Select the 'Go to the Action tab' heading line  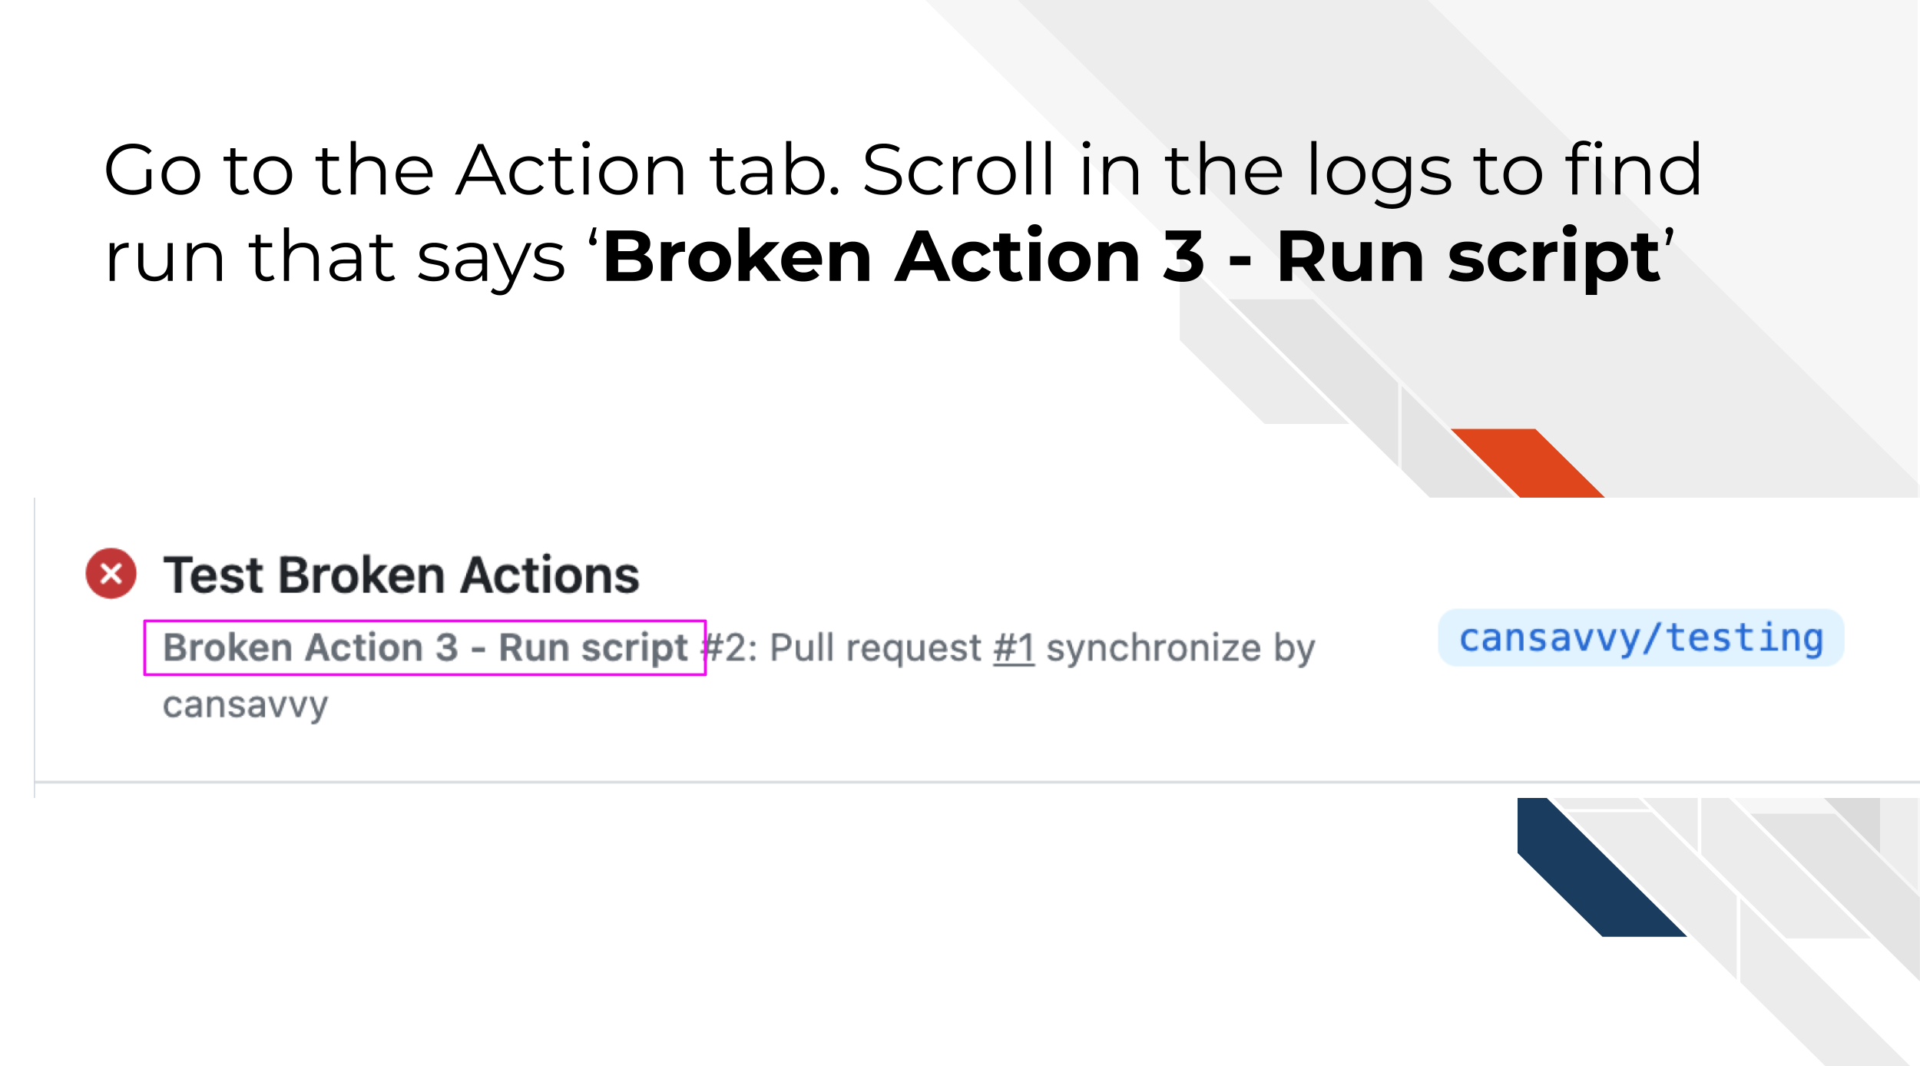tap(903, 170)
